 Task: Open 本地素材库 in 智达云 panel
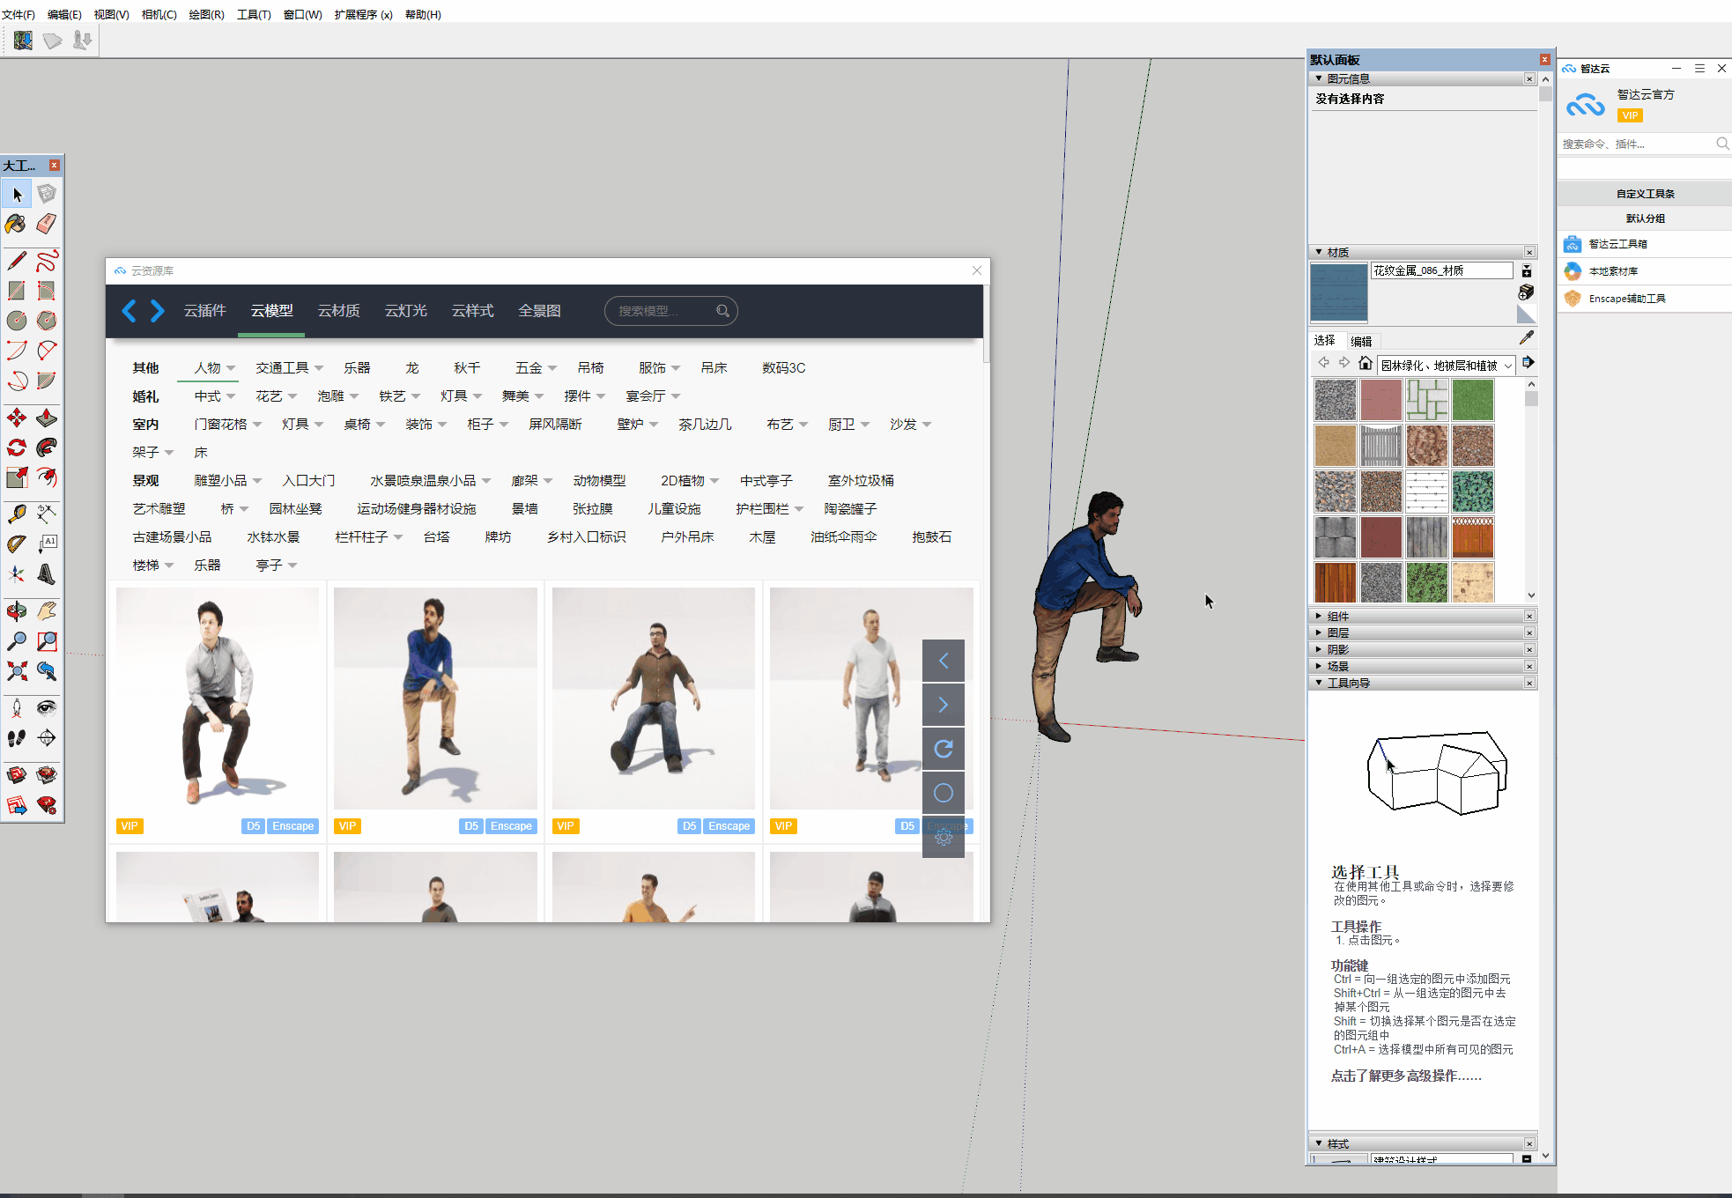pos(1613,271)
